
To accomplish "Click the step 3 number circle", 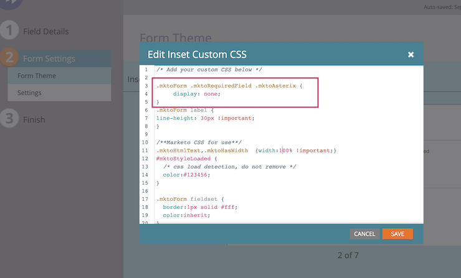I will (x=9, y=119).
